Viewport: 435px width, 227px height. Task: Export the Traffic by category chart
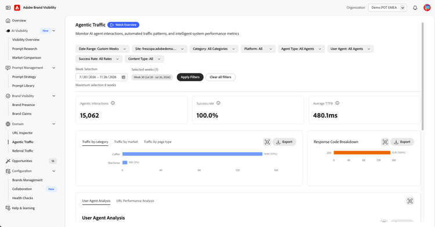[284, 142]
